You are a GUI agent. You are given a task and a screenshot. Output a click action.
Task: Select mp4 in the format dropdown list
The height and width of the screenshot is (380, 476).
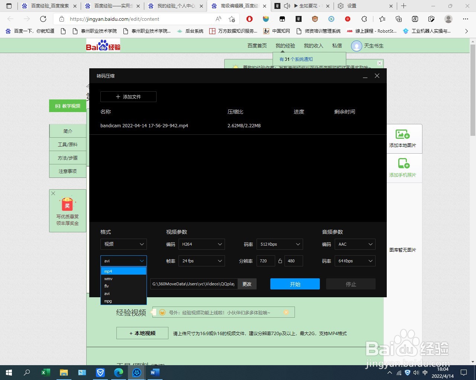(123, 271)
